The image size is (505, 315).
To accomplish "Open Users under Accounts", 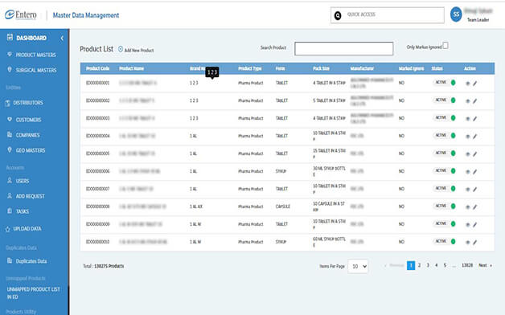I will click(23, 181).
